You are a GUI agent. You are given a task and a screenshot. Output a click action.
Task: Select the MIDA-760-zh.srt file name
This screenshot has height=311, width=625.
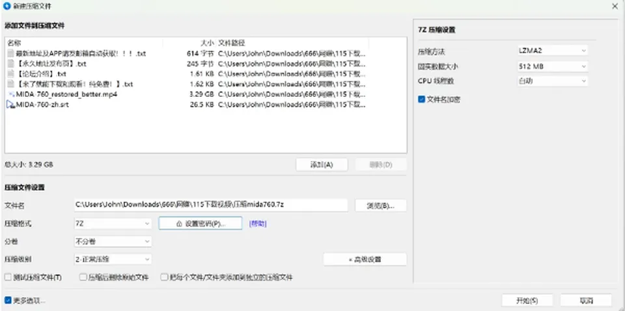[x=42, y=105]
